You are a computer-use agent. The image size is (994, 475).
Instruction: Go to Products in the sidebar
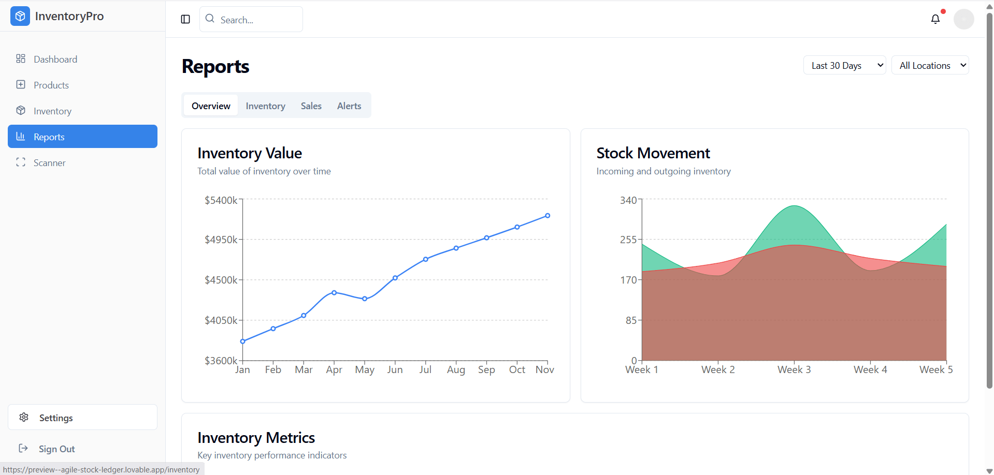point(51,85)
